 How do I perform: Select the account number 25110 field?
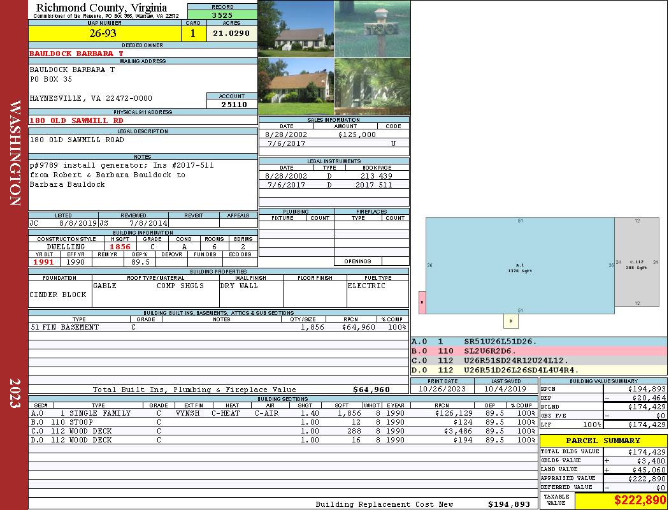232,104
